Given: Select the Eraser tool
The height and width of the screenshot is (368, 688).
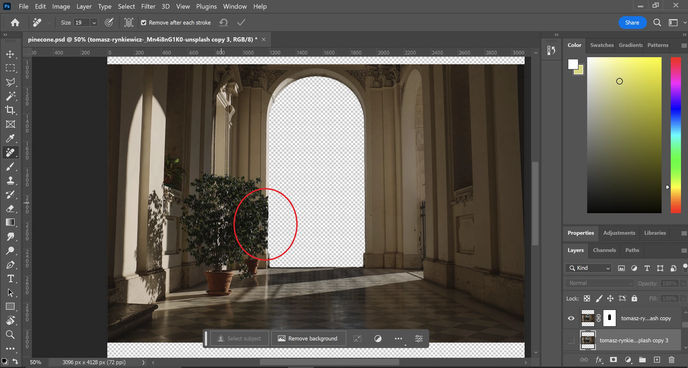Looking at the screenshot, I should (x=10, y=209).
